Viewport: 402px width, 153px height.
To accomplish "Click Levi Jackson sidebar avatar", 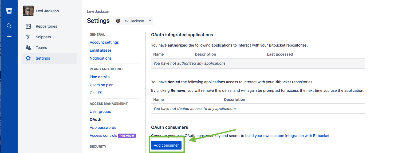I will (28, 11).
